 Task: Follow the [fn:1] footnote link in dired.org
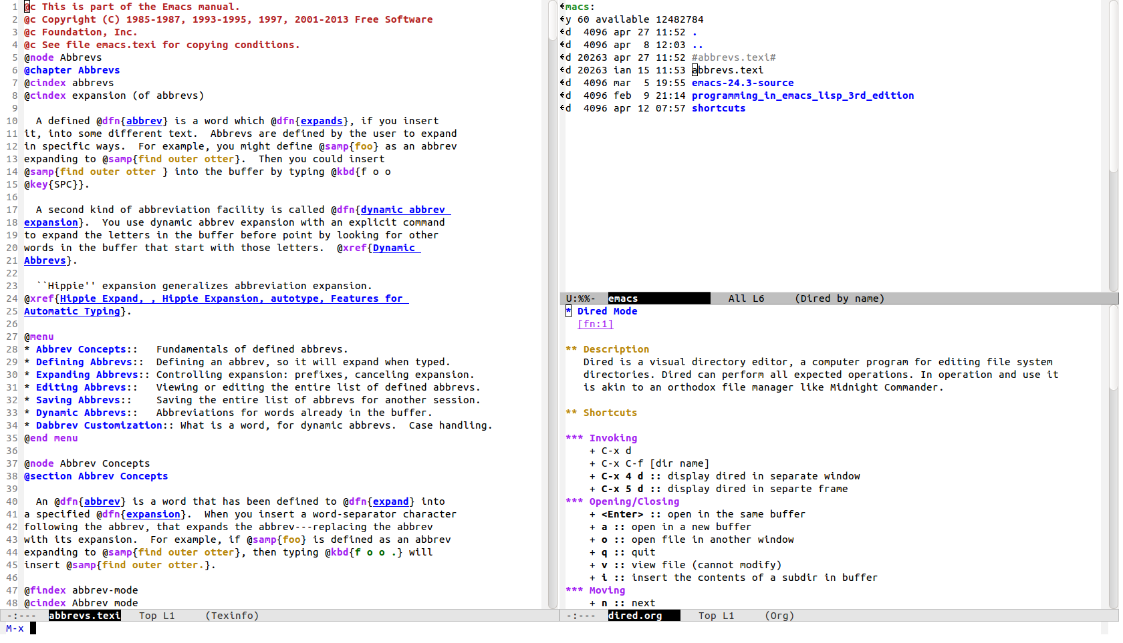coord(595,324)
